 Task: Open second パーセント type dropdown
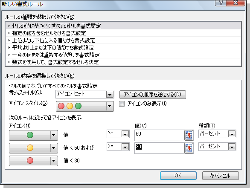coord(217,147)
